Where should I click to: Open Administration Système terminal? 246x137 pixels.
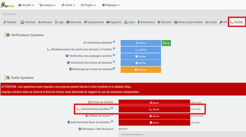(x=154, y=109)
